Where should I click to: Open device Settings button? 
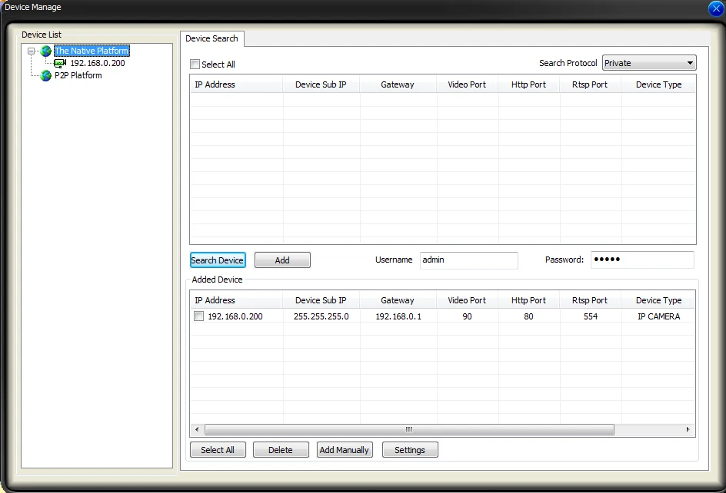click(x=410, y=450)
